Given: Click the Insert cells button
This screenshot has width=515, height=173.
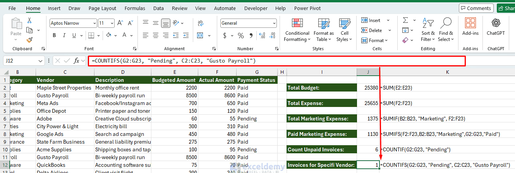Looking at the screenshot, I should pos(371,20).
